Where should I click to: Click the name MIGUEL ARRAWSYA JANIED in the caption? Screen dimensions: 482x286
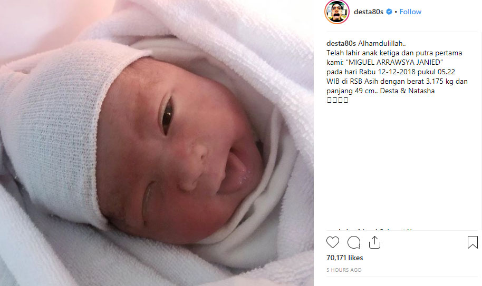394,62
